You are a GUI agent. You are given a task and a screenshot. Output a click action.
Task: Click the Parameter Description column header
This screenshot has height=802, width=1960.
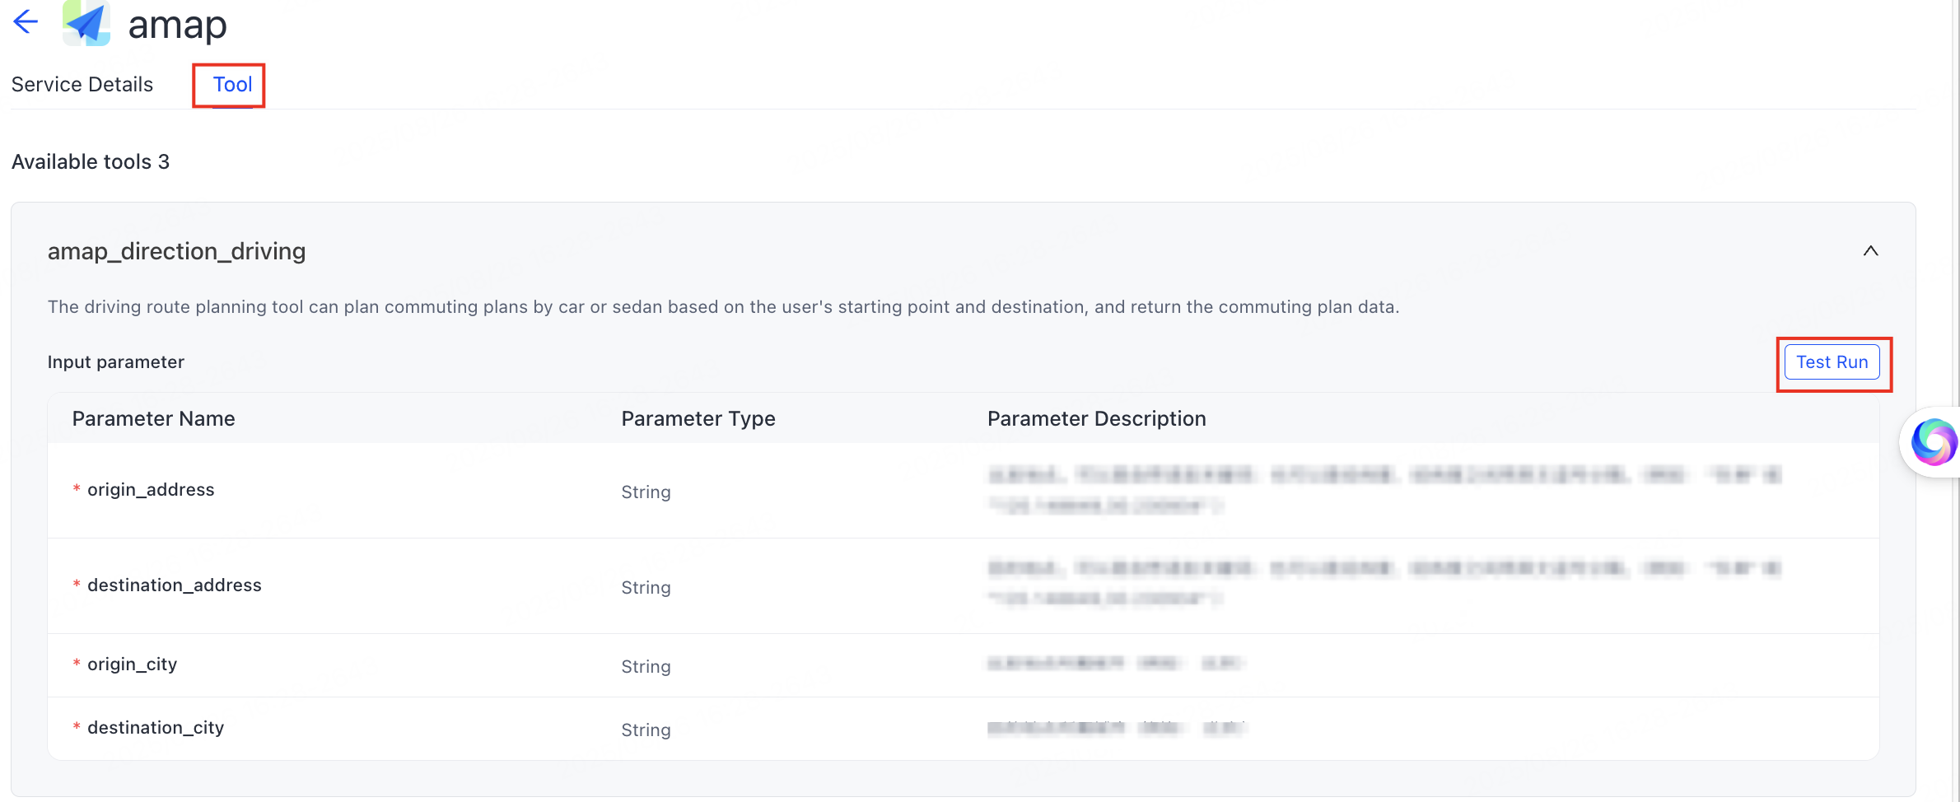pos(1096,419)
